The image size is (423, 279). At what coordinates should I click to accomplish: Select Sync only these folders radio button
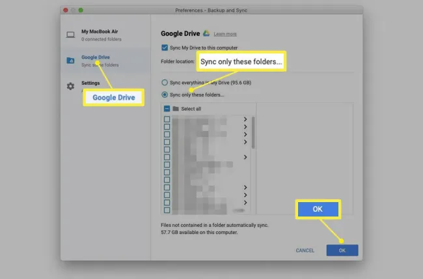pos(165,95)
